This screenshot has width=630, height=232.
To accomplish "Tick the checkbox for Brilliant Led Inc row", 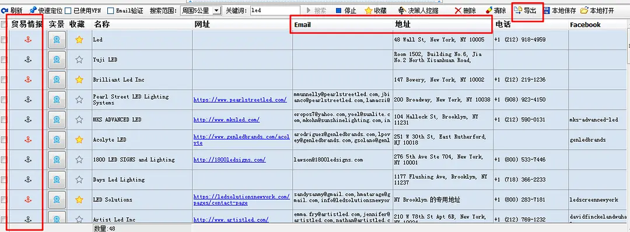I will click(x=3, y=79).
